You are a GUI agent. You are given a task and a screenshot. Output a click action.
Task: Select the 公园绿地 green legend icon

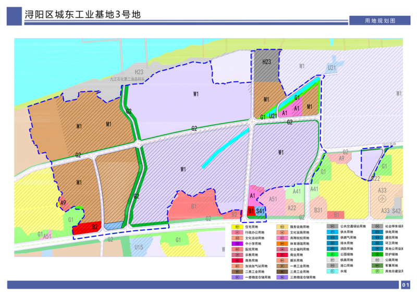332,255
